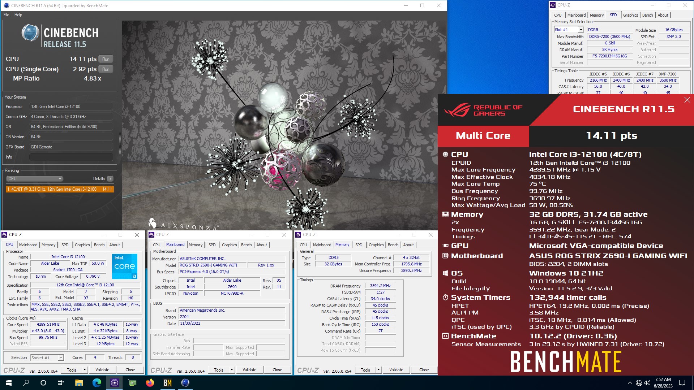Open File Explorer from taskbar

(x=79, y=383)
